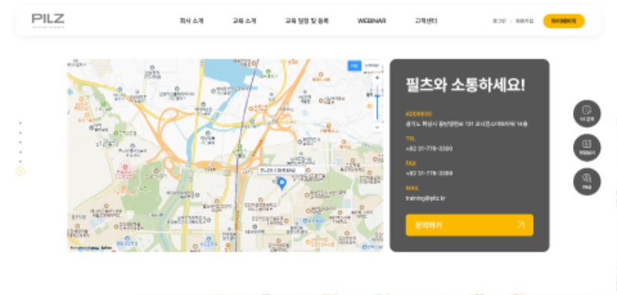Open the WEBINAR menu
617x295 pixels.
pyautogui.click(x=372, y=22)
